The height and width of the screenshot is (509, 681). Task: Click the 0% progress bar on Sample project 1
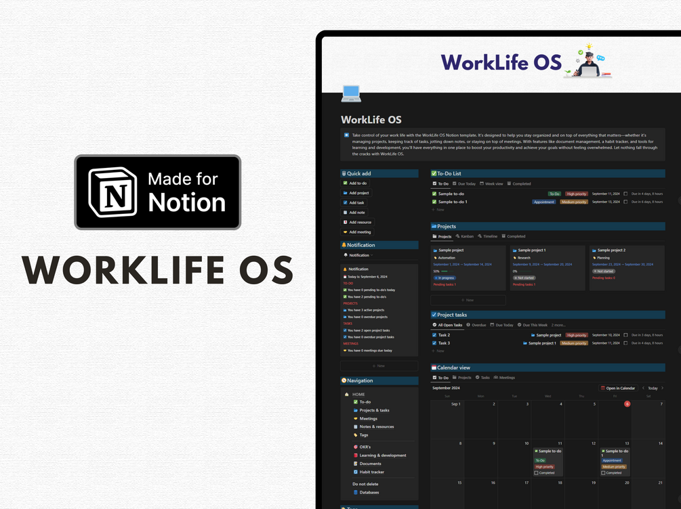tap(527, 271)
